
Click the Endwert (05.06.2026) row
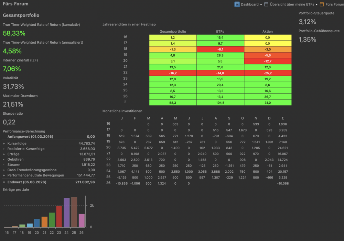pos(49,182)
